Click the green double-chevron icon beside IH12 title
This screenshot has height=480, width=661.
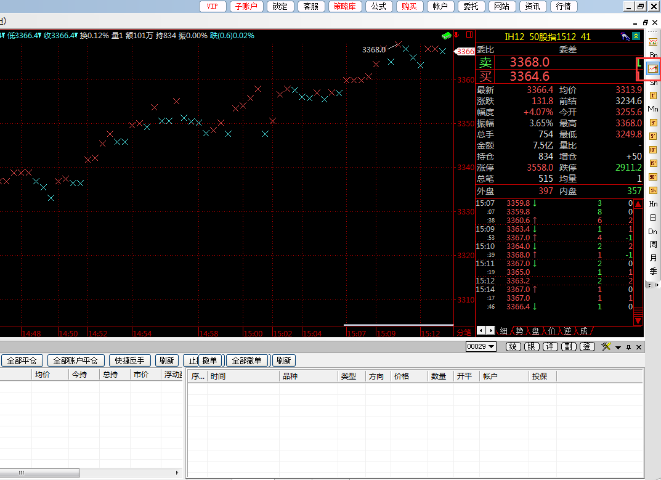(x=636, y=37)
